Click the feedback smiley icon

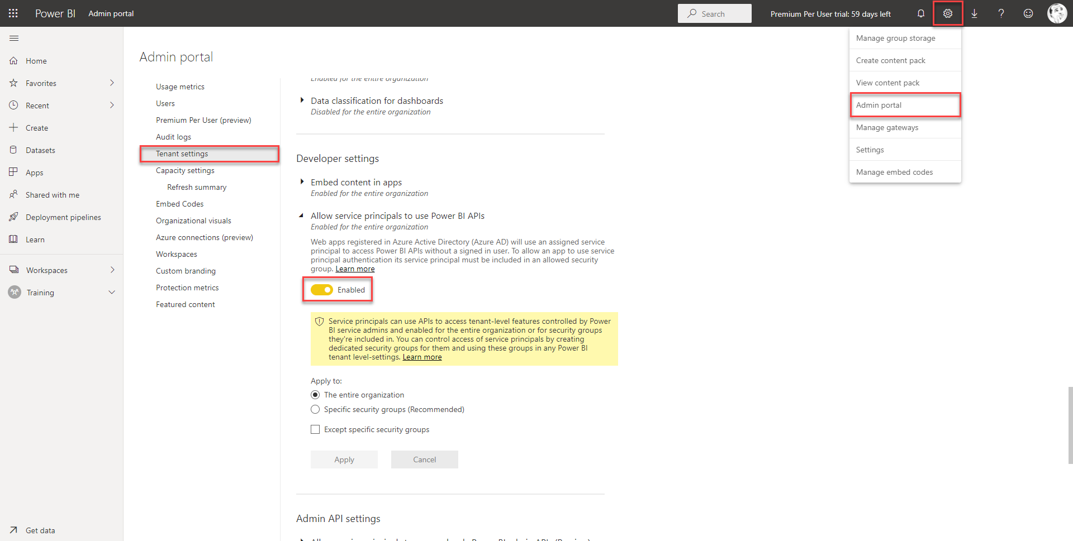click(1028, 13)
